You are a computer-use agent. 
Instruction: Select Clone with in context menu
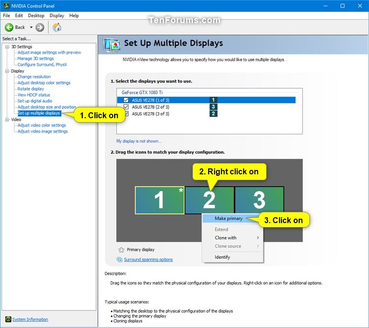point(225,237)
